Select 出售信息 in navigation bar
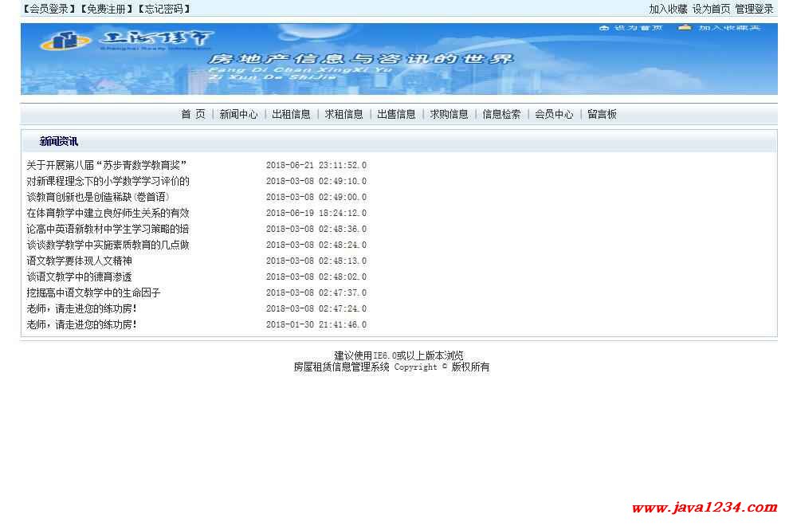Viewport: 789px width, 526px height. point(396,114)
